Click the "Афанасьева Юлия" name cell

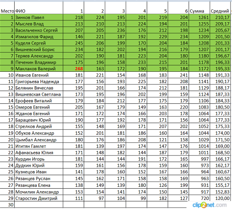pos(38,153)
